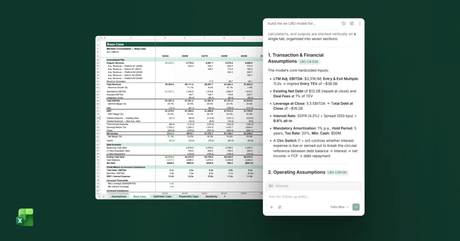Click the 'Debt Schedule' section header

[x=114, y=145]
